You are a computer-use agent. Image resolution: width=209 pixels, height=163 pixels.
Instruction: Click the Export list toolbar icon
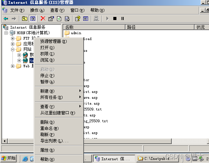coord(67,19)
